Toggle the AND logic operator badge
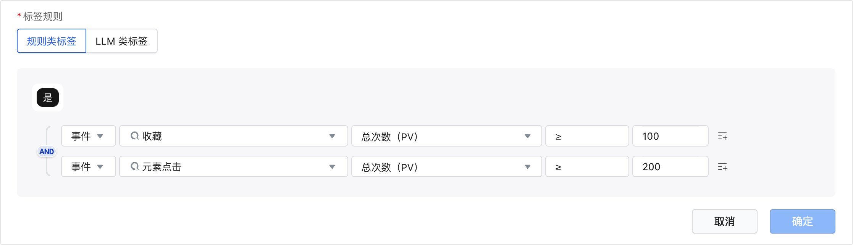The image size is (853, 245). point(47,152)
